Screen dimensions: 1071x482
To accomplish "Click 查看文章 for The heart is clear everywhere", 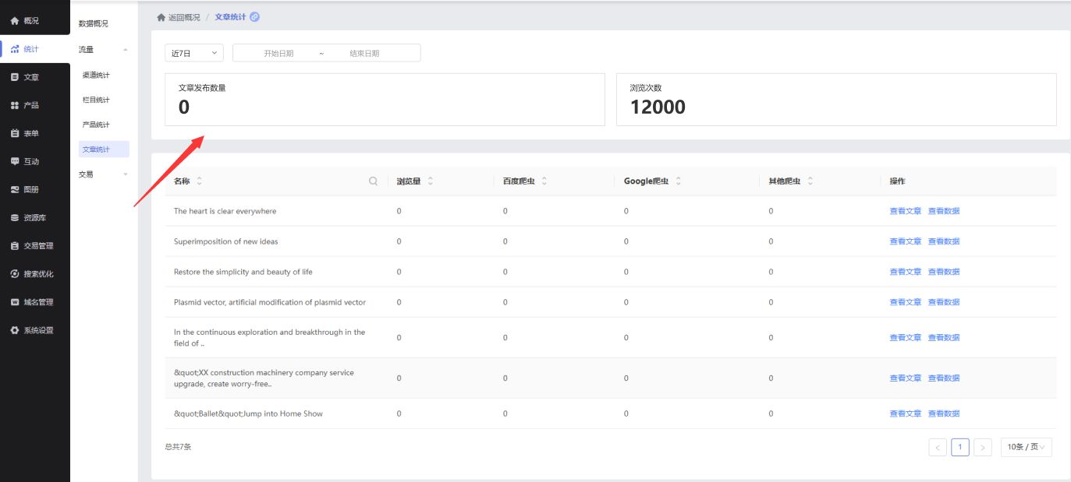I will click(905, 211).
